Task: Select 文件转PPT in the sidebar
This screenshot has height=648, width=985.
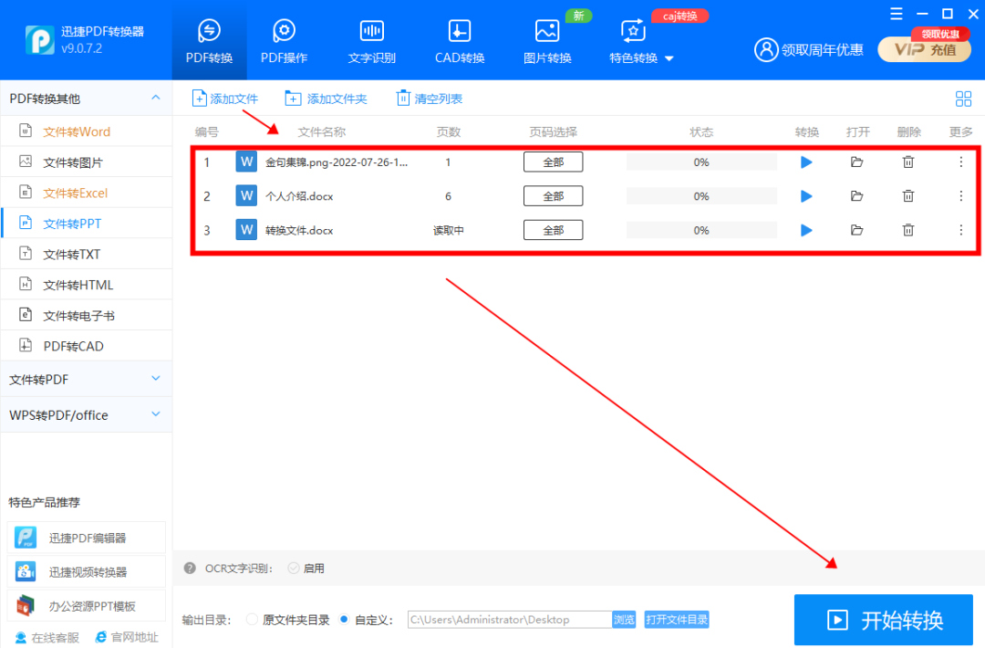Action: 86,223
